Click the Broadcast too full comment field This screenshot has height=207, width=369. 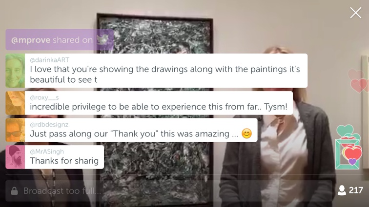[169, 191]
